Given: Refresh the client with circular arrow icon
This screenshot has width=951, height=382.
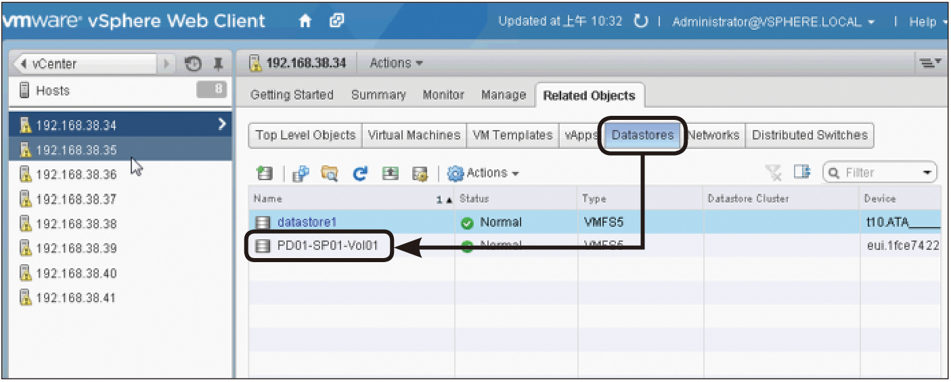Looking at the screenshot, I should tap(640, 22).
